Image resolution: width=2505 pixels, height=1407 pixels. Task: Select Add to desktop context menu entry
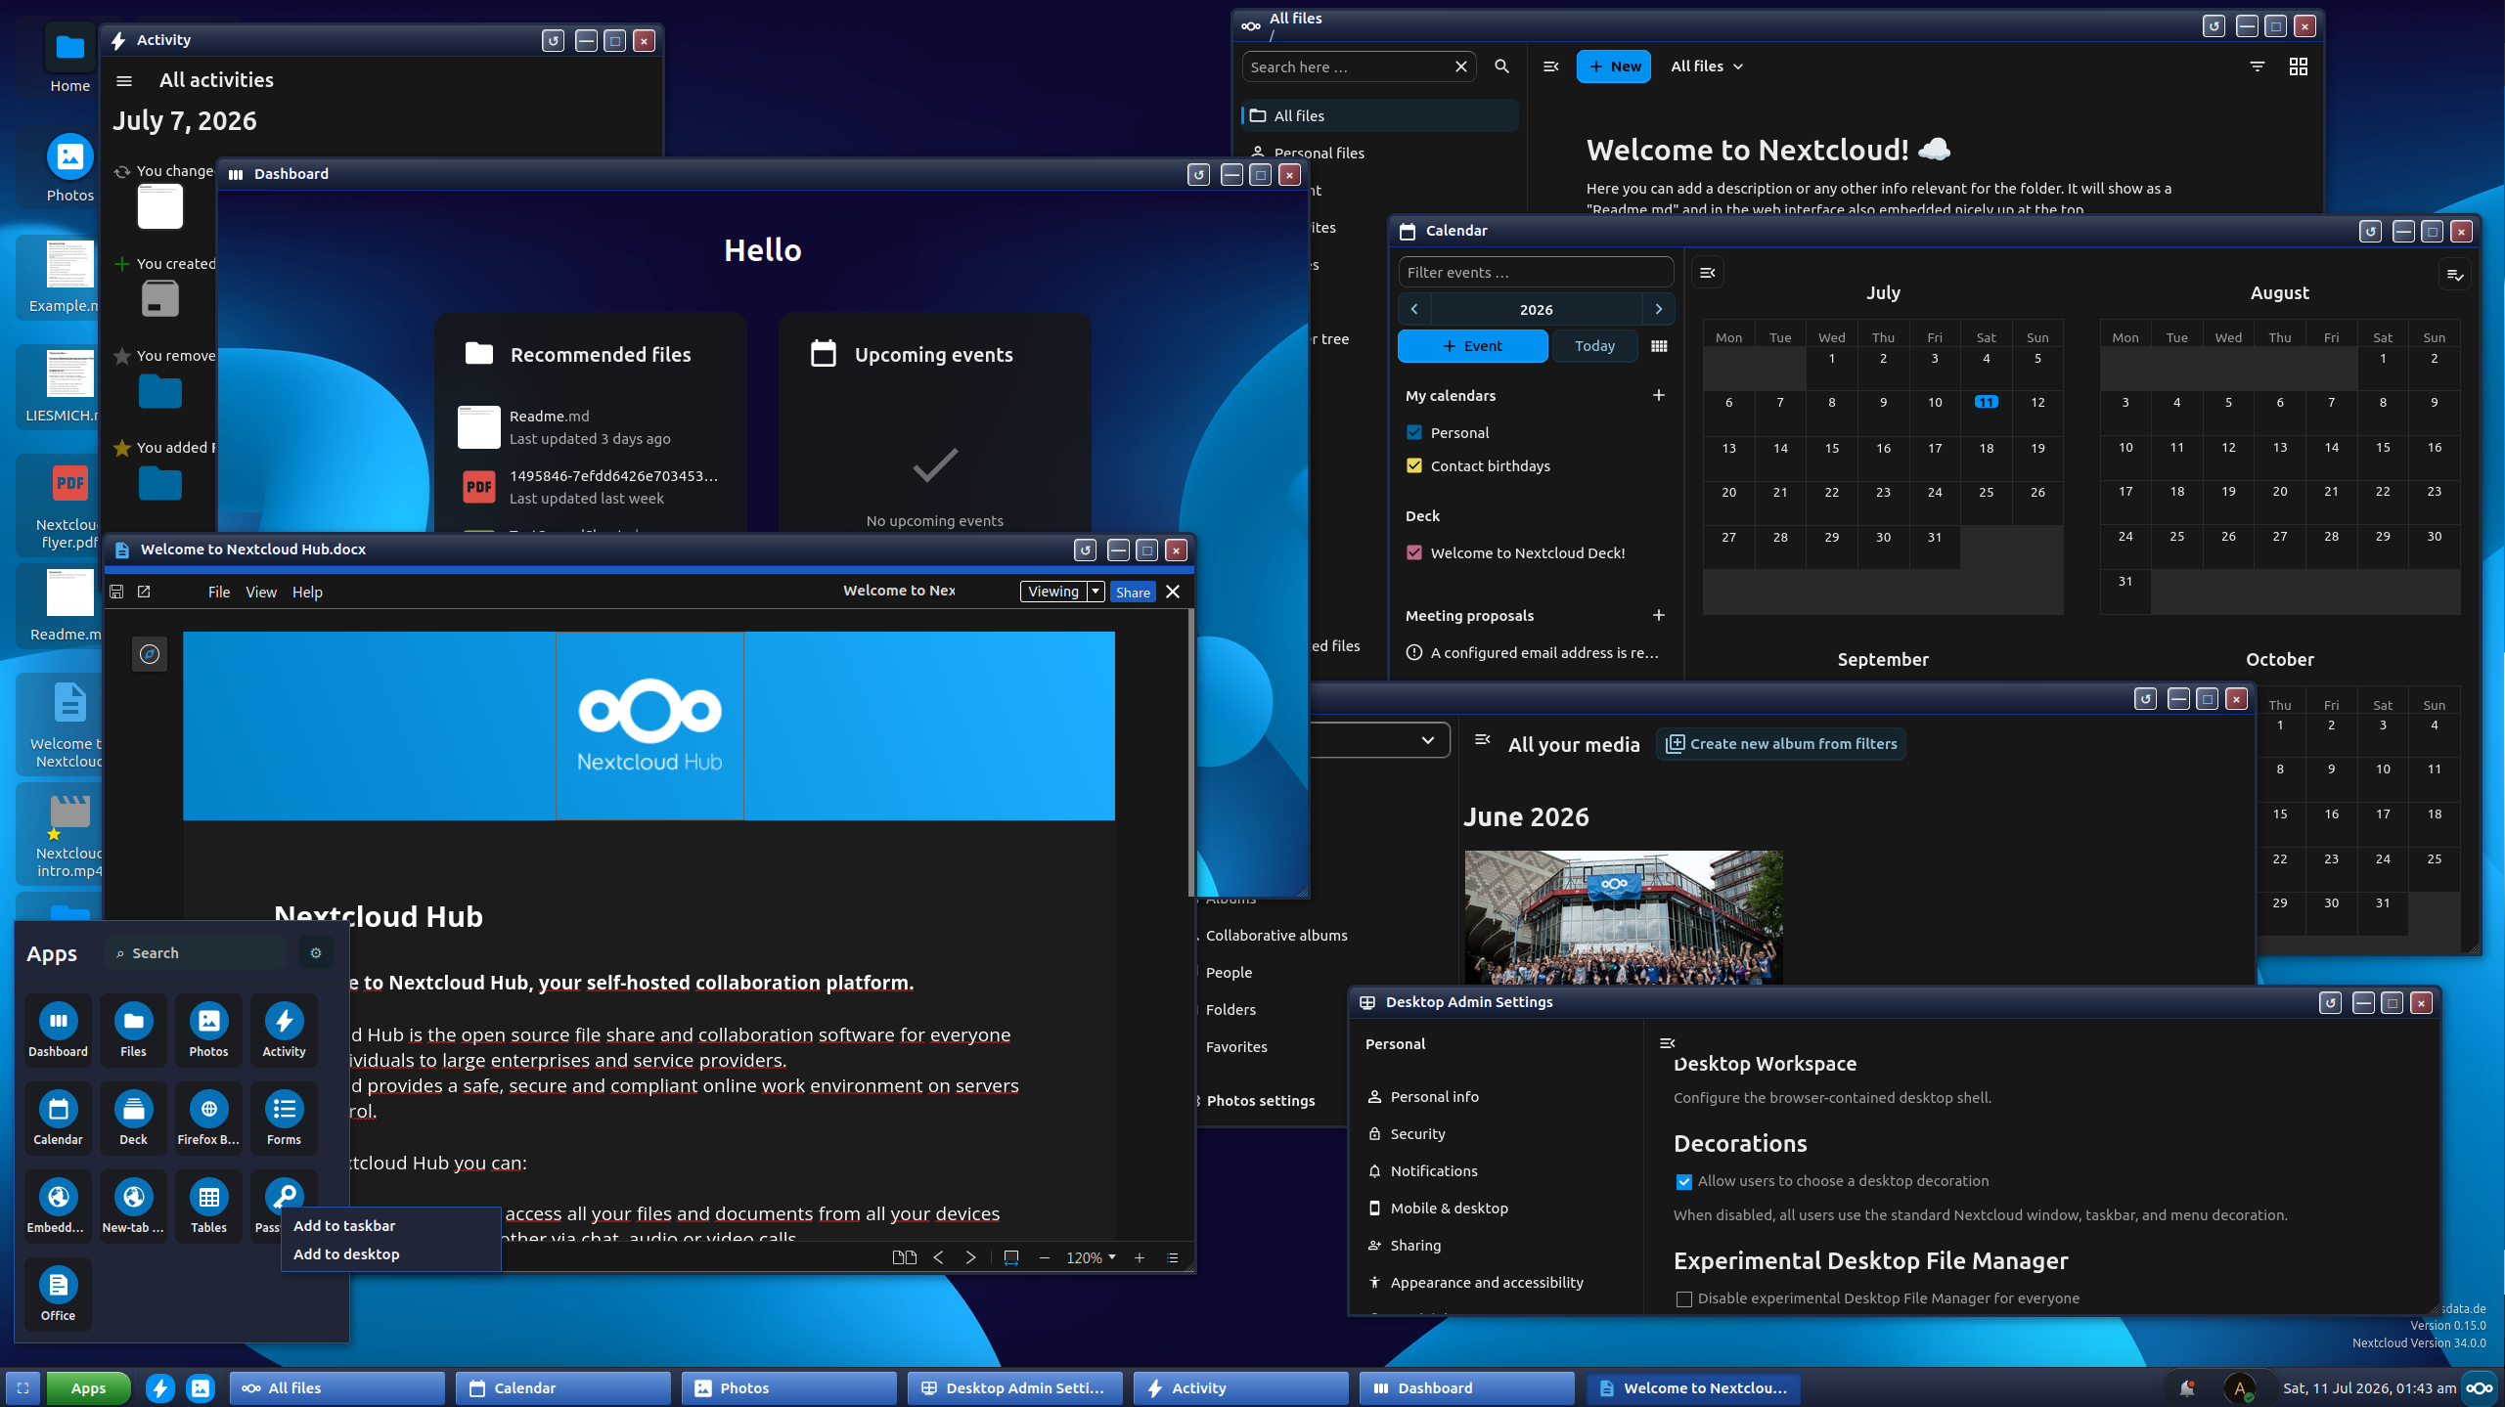(391, 1253)
